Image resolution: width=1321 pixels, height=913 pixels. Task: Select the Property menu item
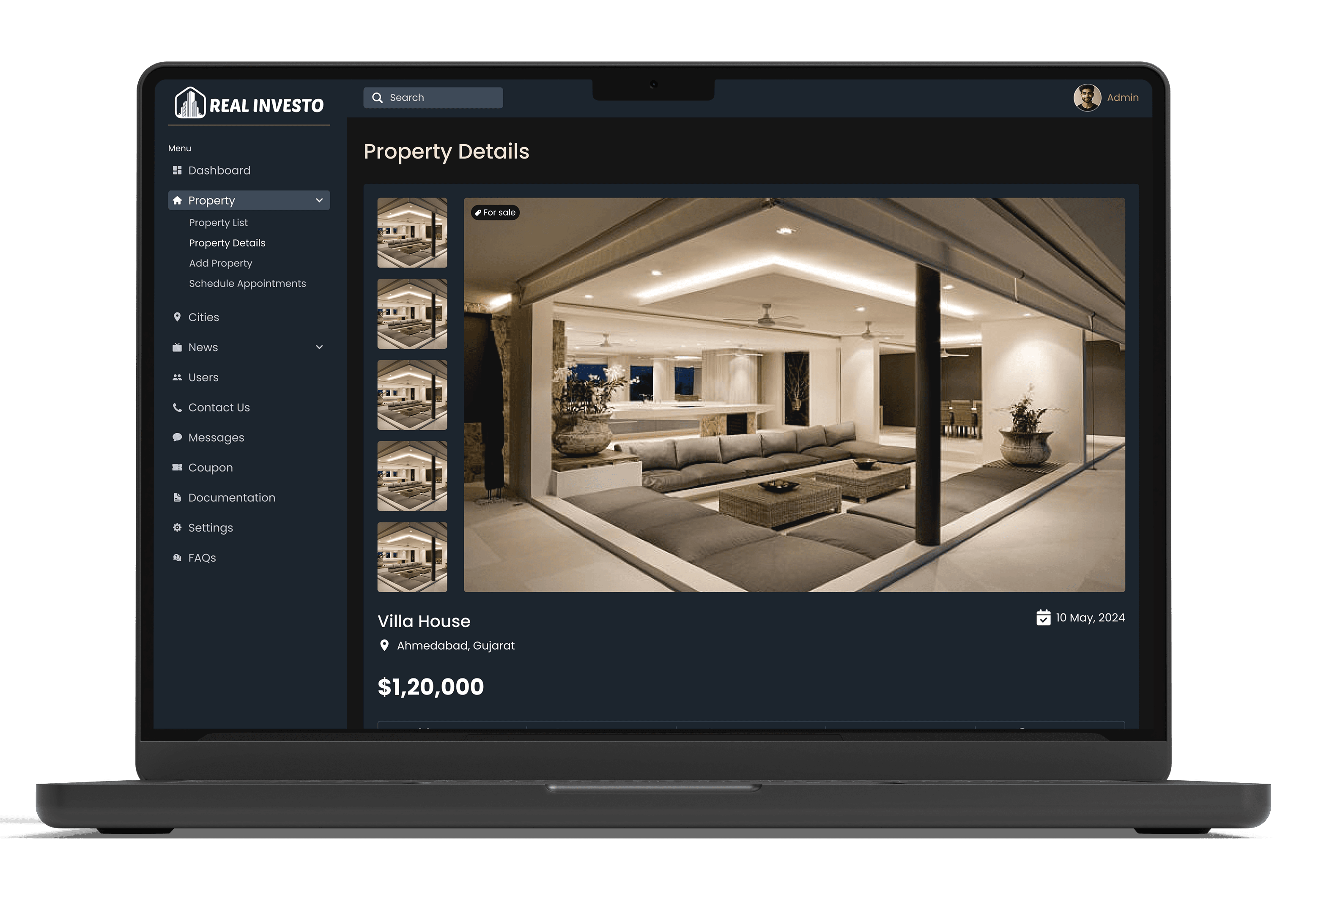tap(249, 201)
